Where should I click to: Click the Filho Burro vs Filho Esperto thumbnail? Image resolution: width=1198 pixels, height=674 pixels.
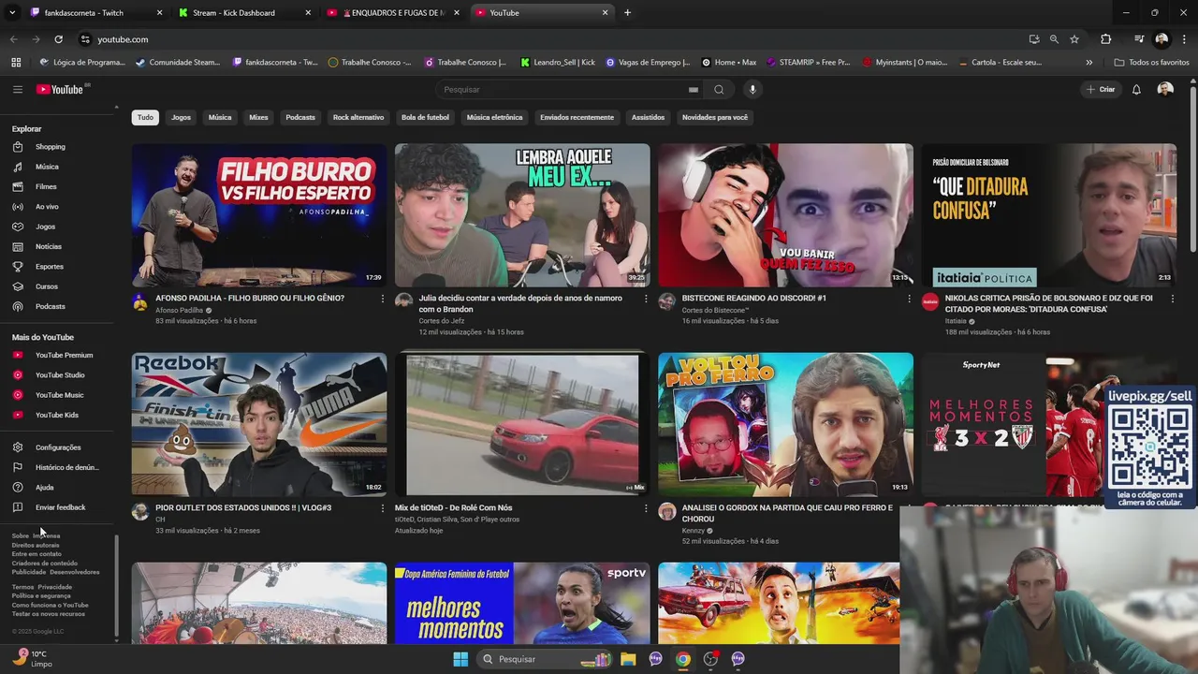[259, 215]
